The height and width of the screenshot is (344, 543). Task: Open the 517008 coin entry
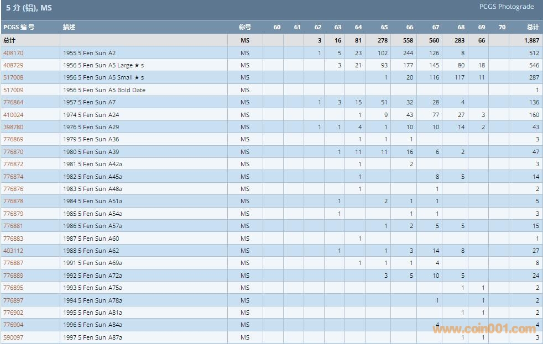coord(13,78)
